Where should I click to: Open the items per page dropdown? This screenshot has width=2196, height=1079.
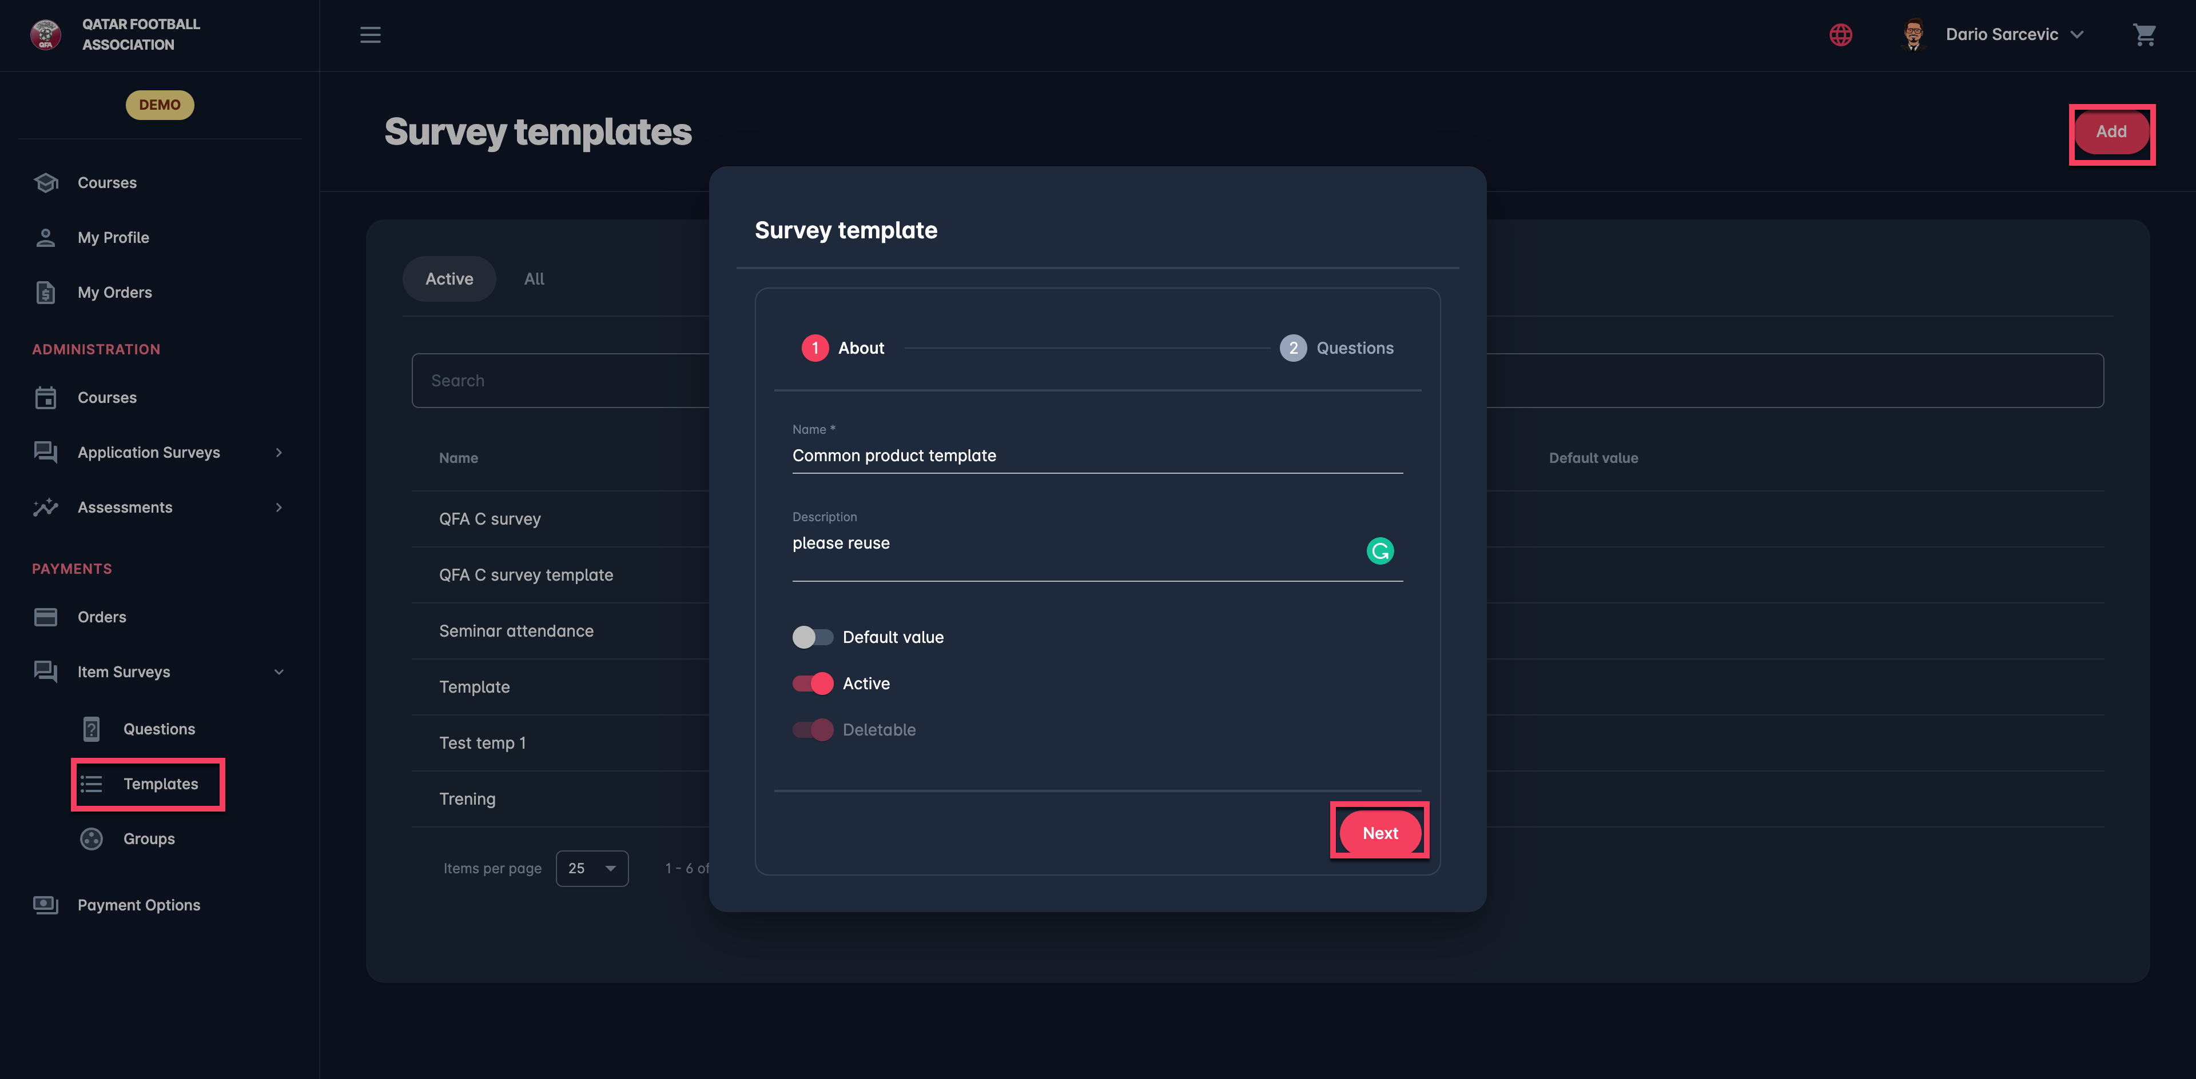point(592,869)
